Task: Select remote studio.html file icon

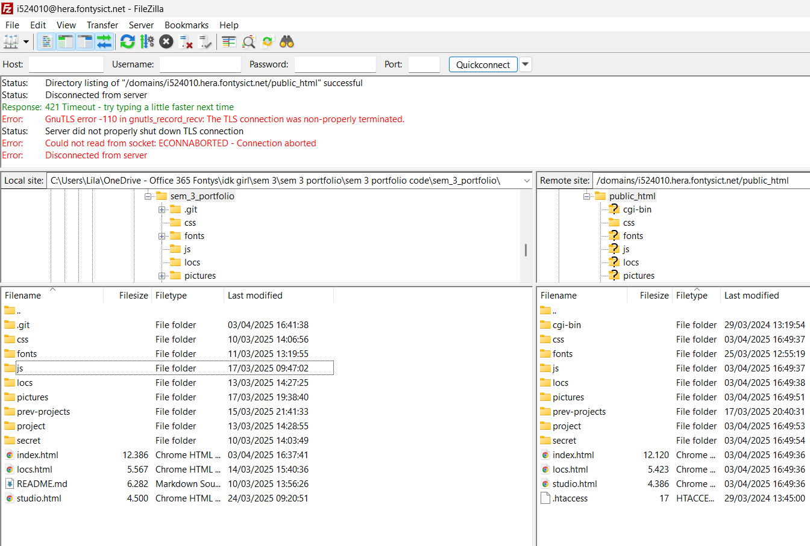Action: point(545,484)
